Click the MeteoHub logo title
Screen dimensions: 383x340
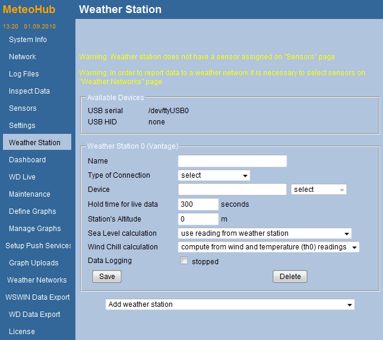(28, 10)
